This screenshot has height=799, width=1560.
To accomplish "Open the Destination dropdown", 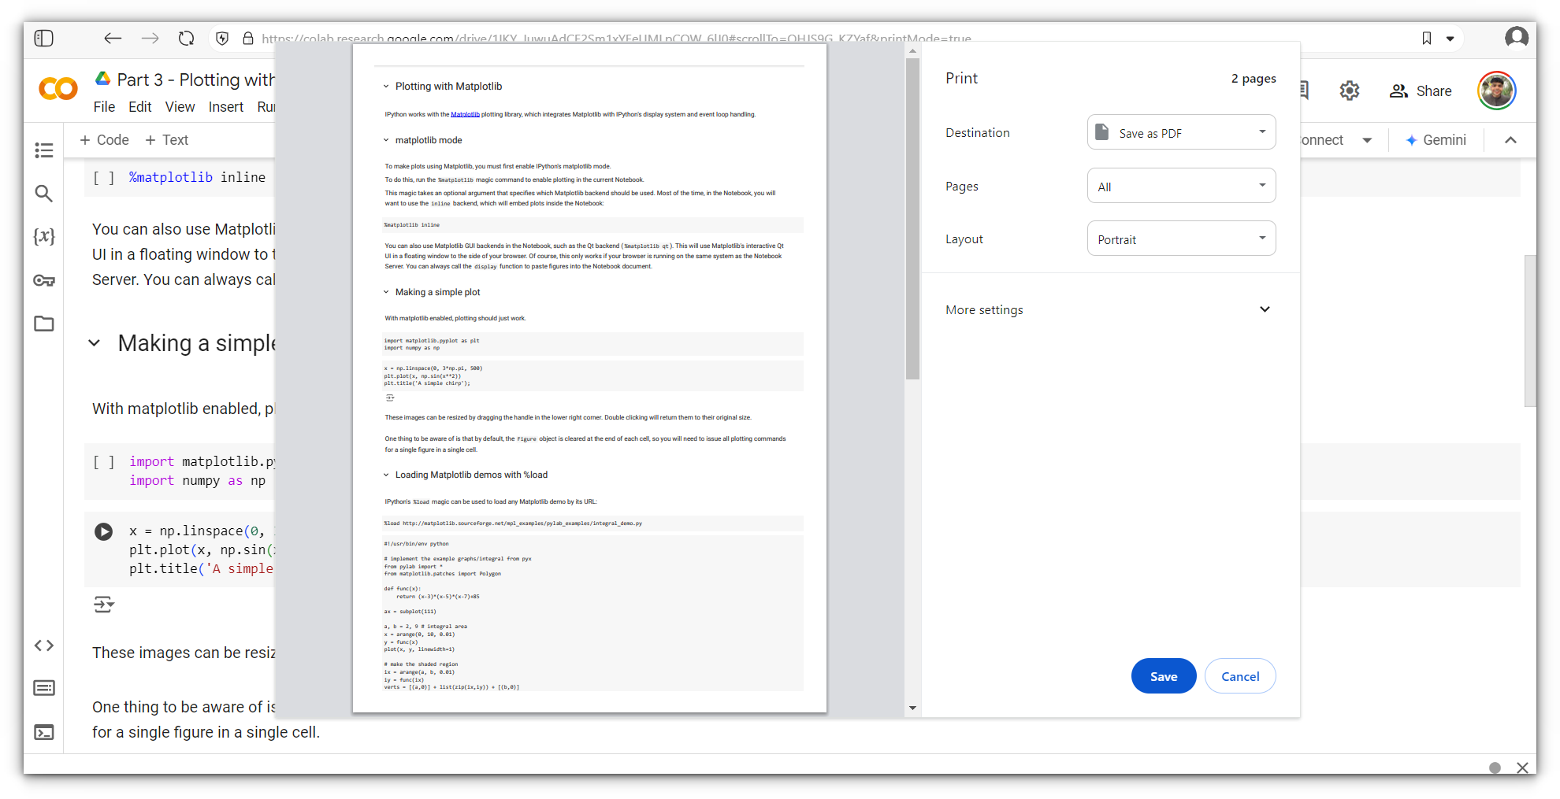I will click(x=1180, y=132).
